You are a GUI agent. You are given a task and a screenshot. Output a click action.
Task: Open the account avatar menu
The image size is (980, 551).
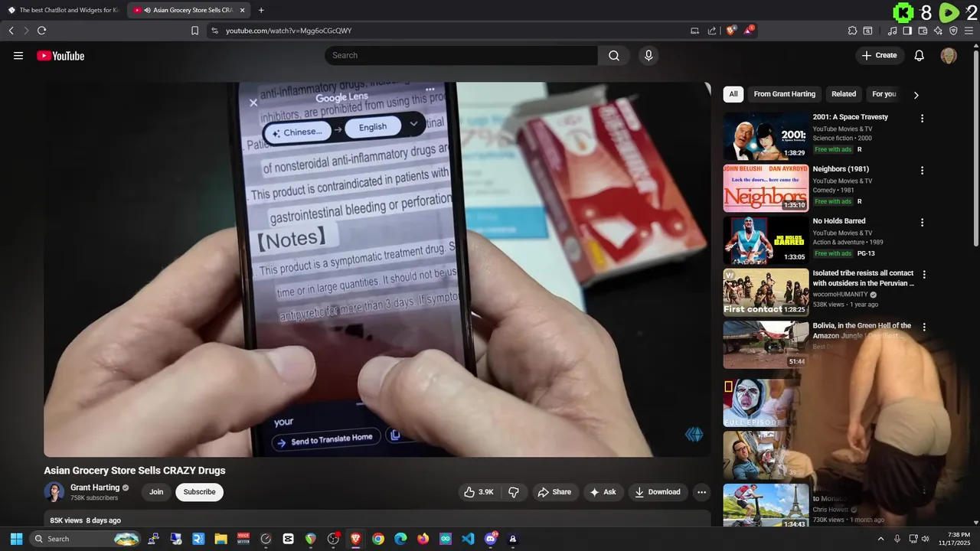[x=949, y=55]
